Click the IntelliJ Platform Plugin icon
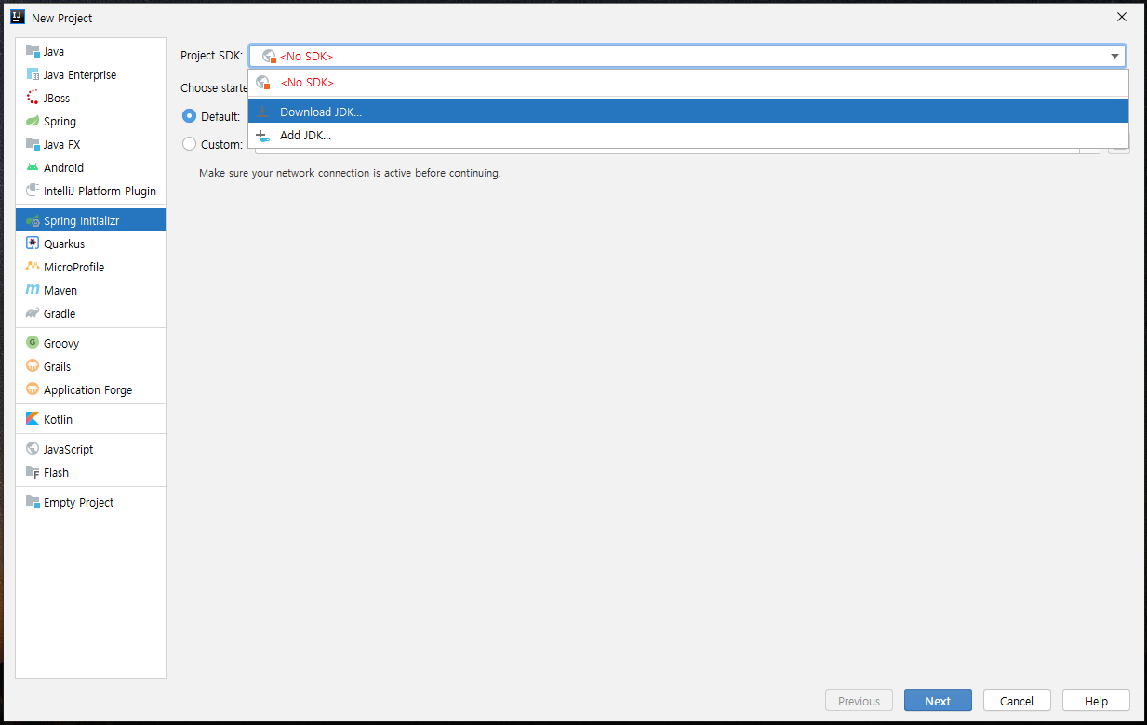Viewport: 1147px width, 725px height. tap(33, 191)
